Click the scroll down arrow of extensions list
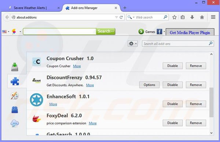The height and width of the screenshot is (142, 220). pos(212,133)
